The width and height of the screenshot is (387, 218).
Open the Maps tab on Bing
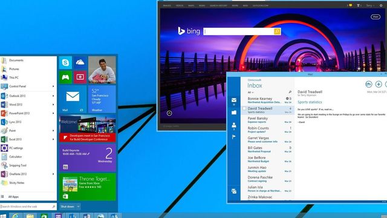coord(191,5)
